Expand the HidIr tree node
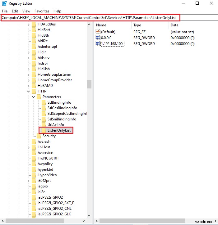The image size is (218, 225). [29, 52]
